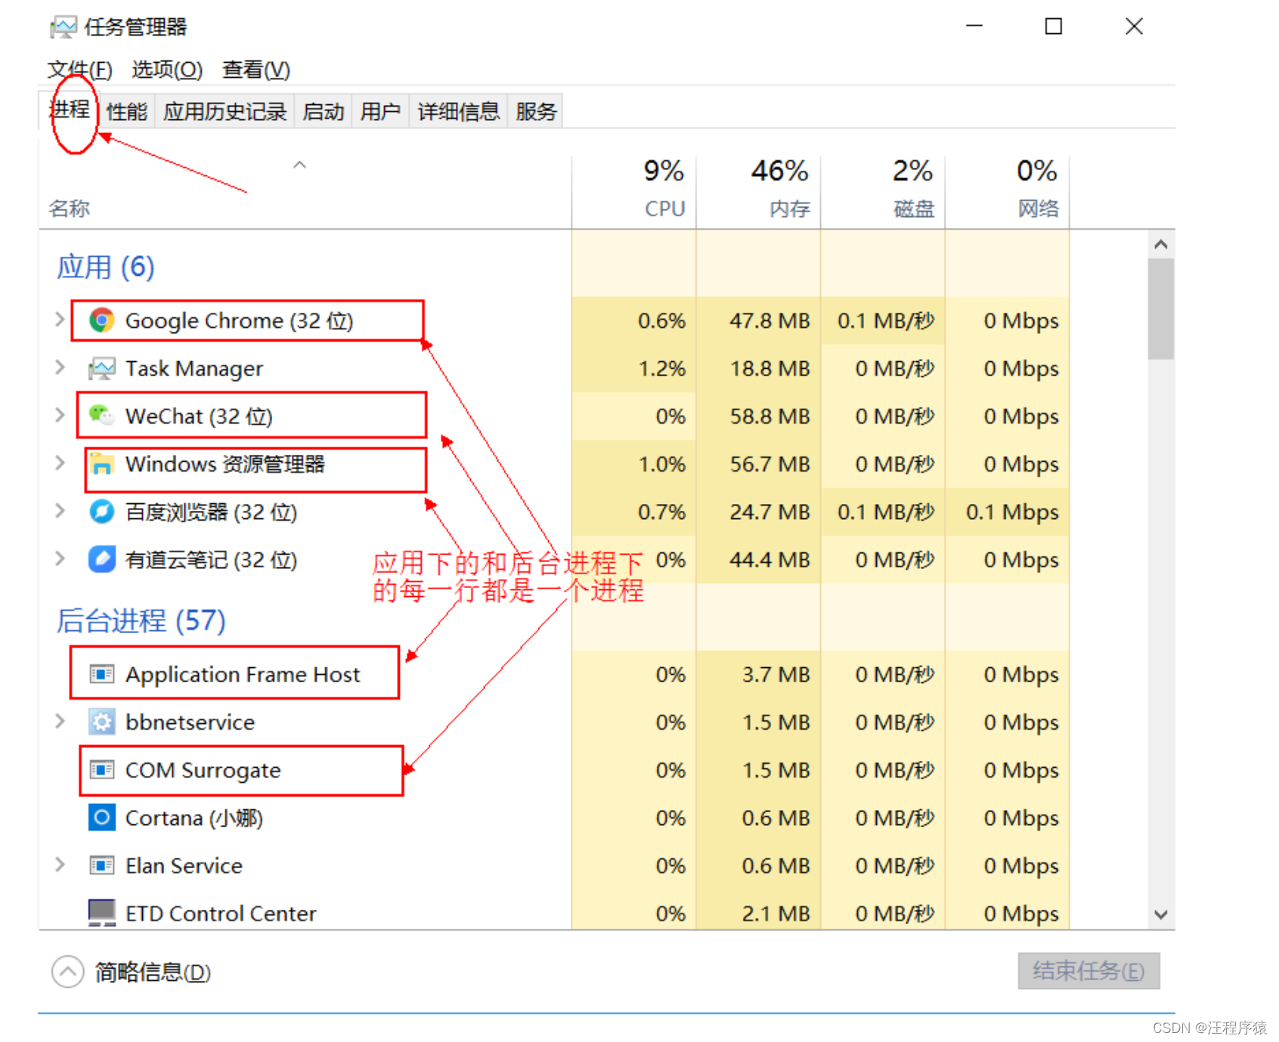
Task: Click the Google Chrome process icon
Action: pyautogui.click(x=101, y=320)
